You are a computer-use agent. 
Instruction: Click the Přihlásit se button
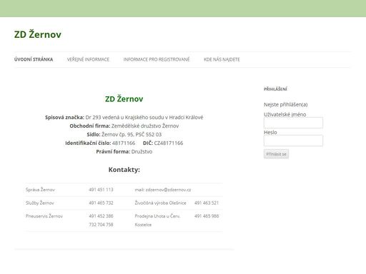[x=276, y=154]
